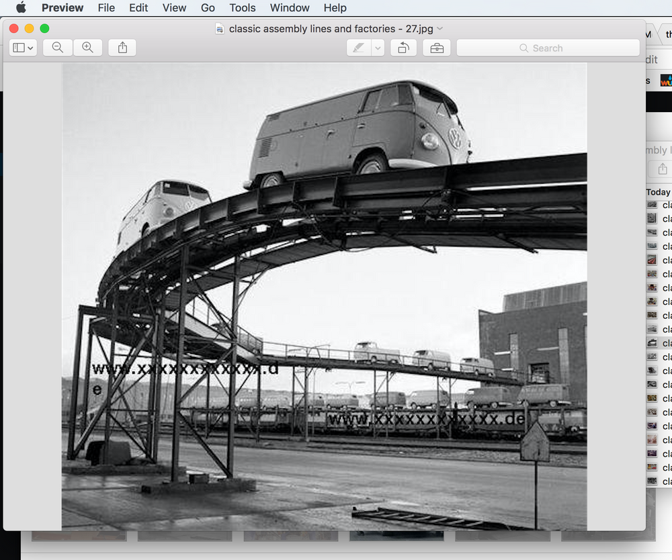Show the Markup Toolbar toolbox icon

pyautogui.click(x=437, y=48)
